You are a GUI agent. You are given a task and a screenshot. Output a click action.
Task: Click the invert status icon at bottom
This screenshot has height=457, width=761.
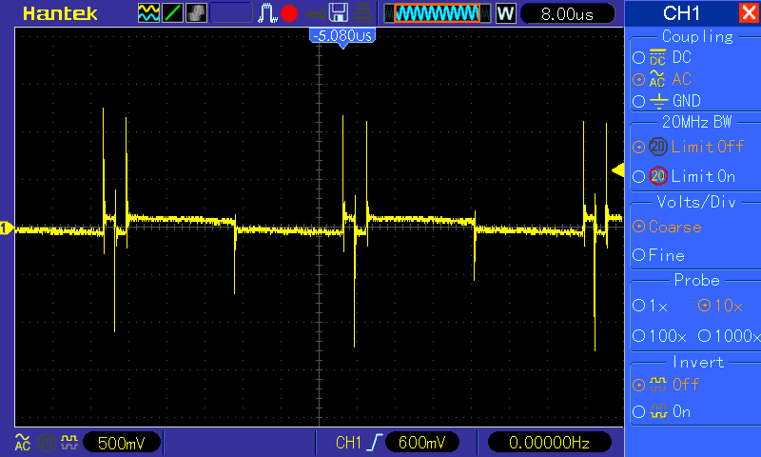click(69, 442)
